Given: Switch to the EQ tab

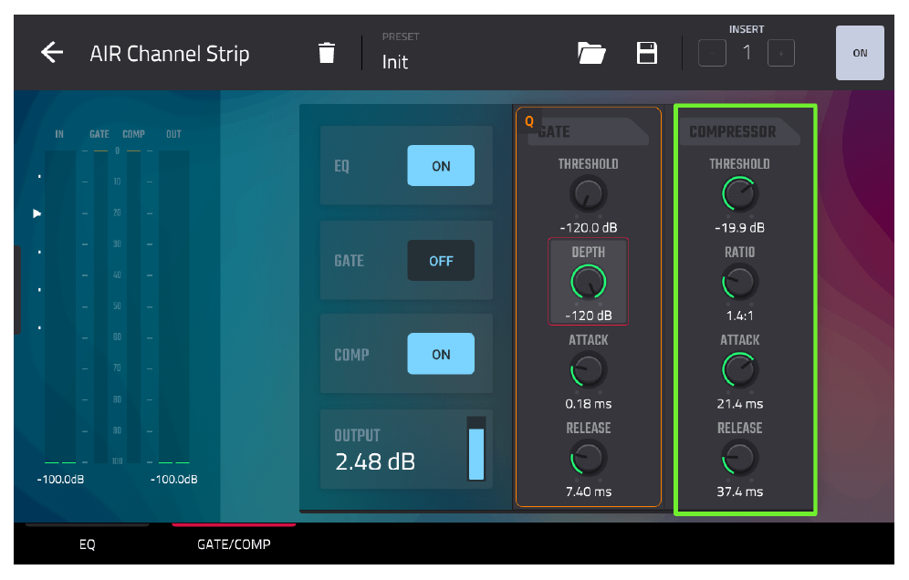Looking at the screenshot, I should coord(87,544).
